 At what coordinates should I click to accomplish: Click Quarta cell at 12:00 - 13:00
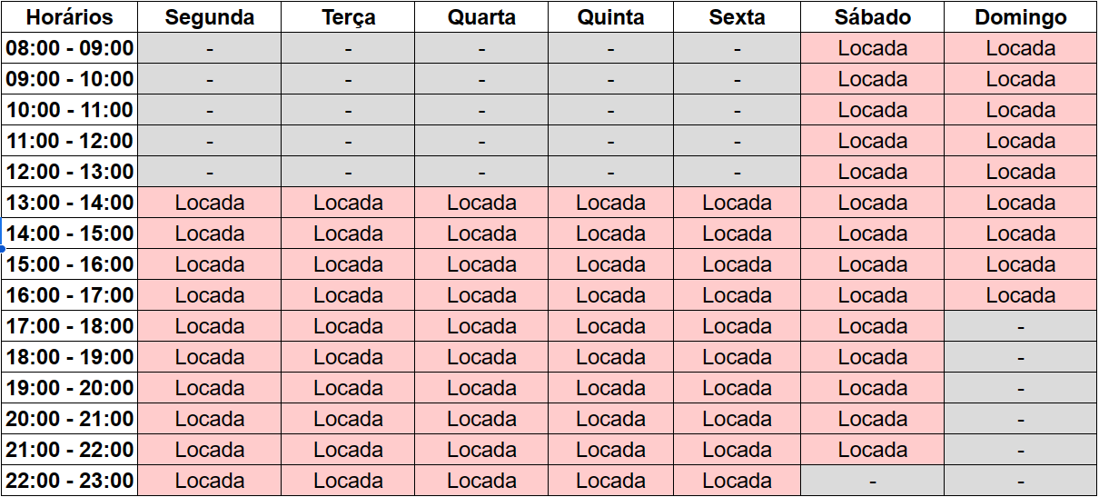481,172
